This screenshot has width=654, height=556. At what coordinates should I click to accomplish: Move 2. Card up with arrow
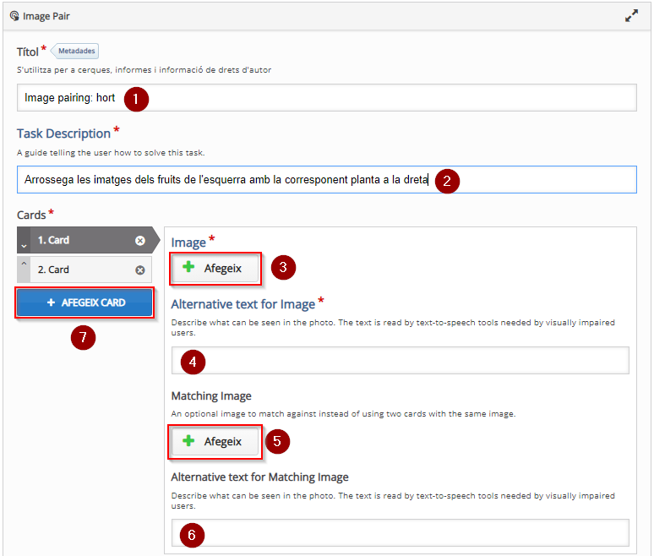[24, 264]
